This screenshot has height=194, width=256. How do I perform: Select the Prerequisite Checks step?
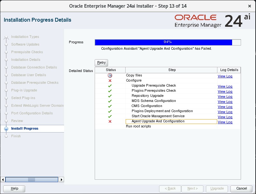click(x=27, y=52)
